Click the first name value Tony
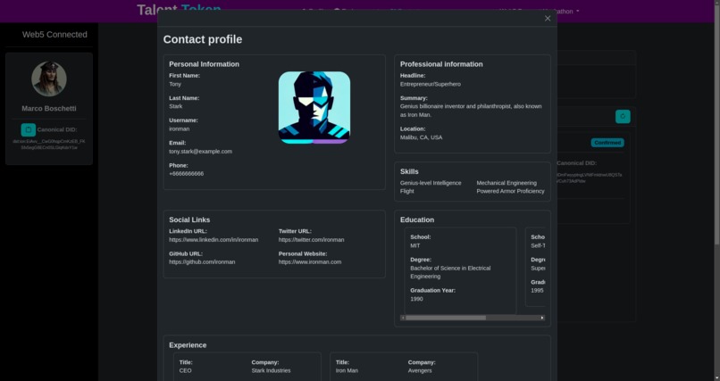This screenshot has height=381, width=720. tap(175, 84)
